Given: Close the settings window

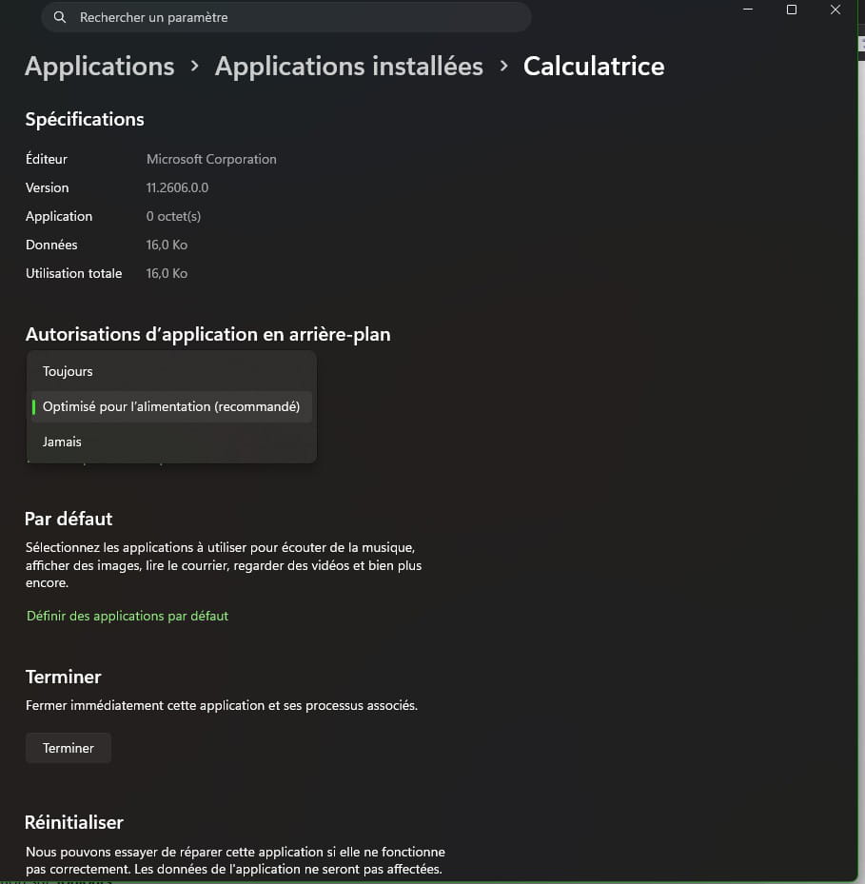Looking at the screenshot, I should 836,10.
